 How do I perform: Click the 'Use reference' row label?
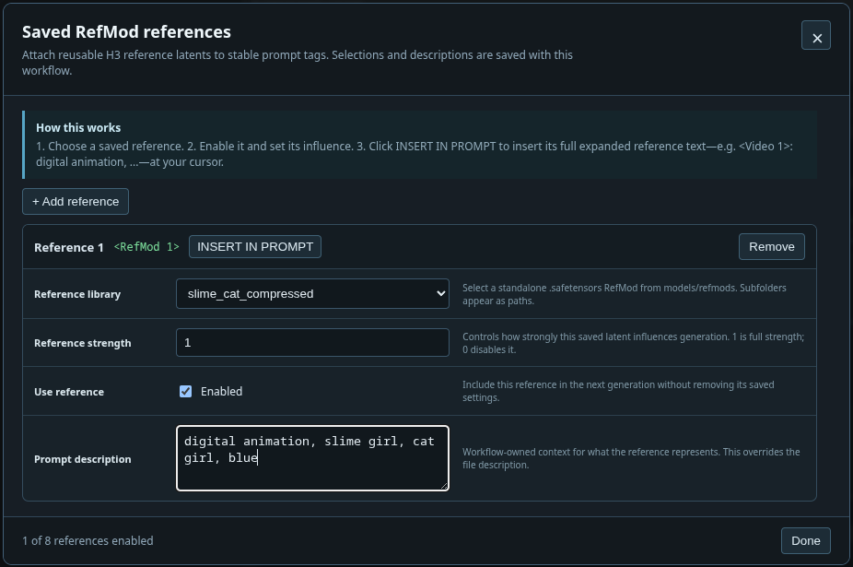tap(69, 392)
